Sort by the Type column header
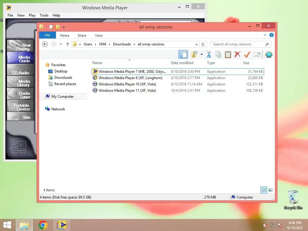 [223, 63]
